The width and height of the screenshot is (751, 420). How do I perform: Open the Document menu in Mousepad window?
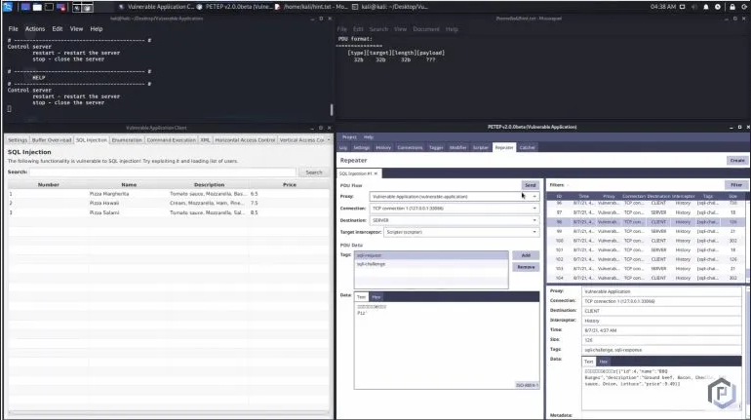click(x=426, y=29)
